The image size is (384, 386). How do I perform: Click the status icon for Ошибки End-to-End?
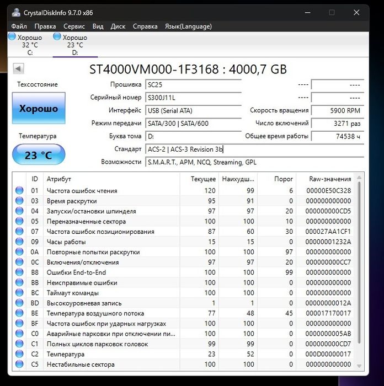click(19, 272)
